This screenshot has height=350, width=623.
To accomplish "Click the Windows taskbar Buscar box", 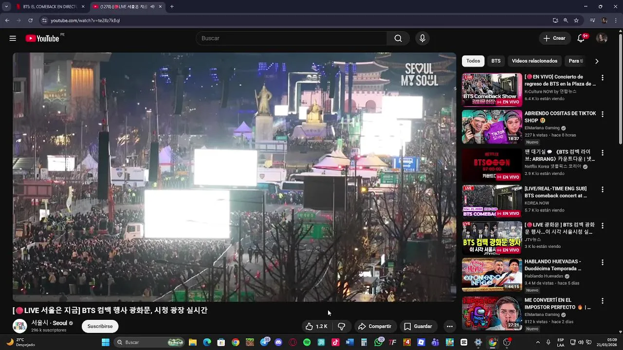I will (x=150, y=342).
